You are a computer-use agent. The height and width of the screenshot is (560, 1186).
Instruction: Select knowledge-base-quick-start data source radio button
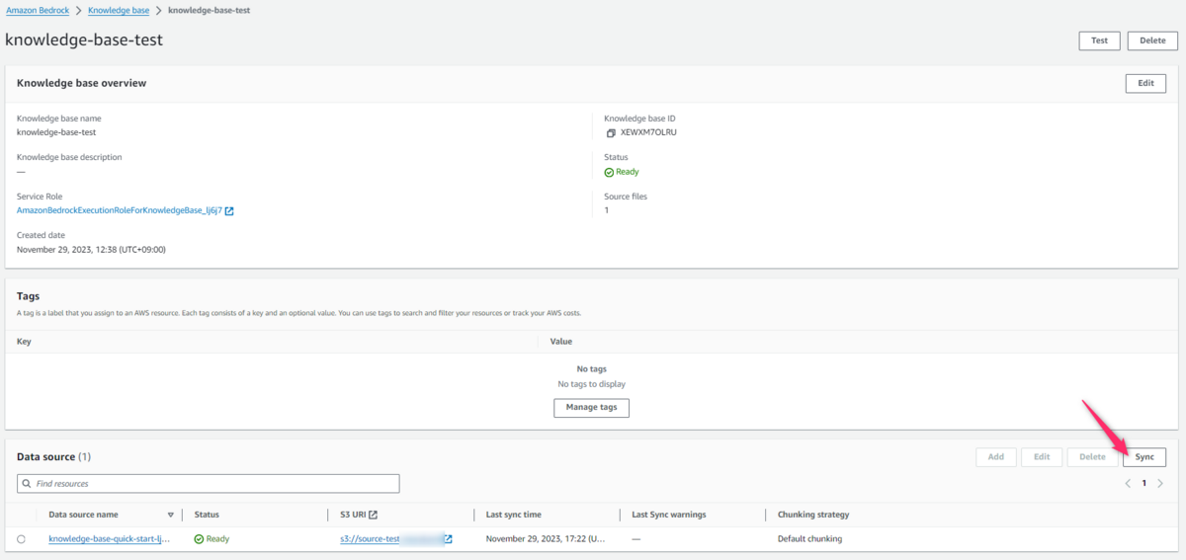(21, 539)
